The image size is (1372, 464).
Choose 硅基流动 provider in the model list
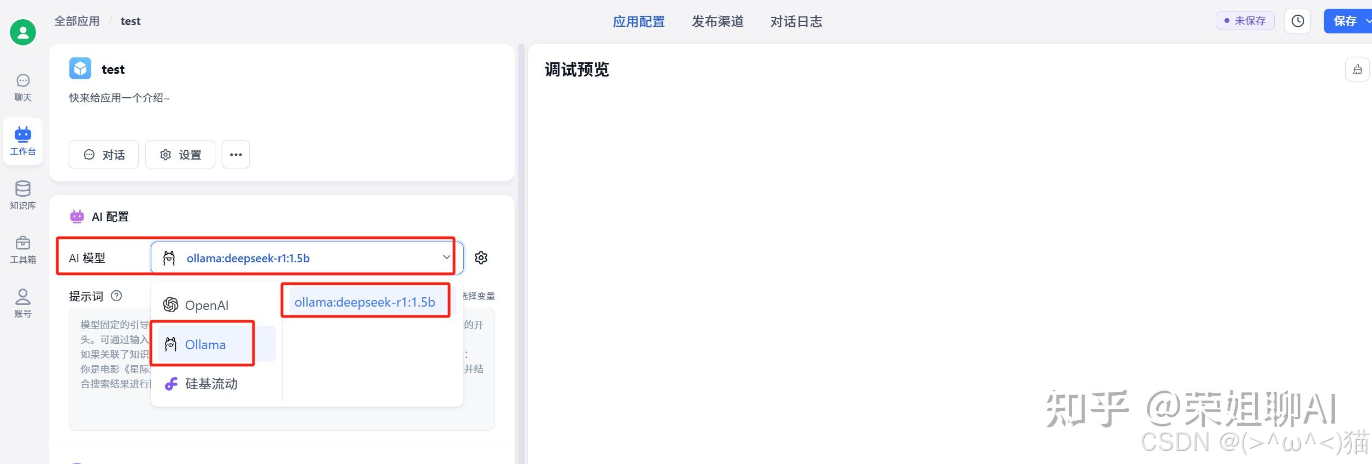click(x=217, y=384)
